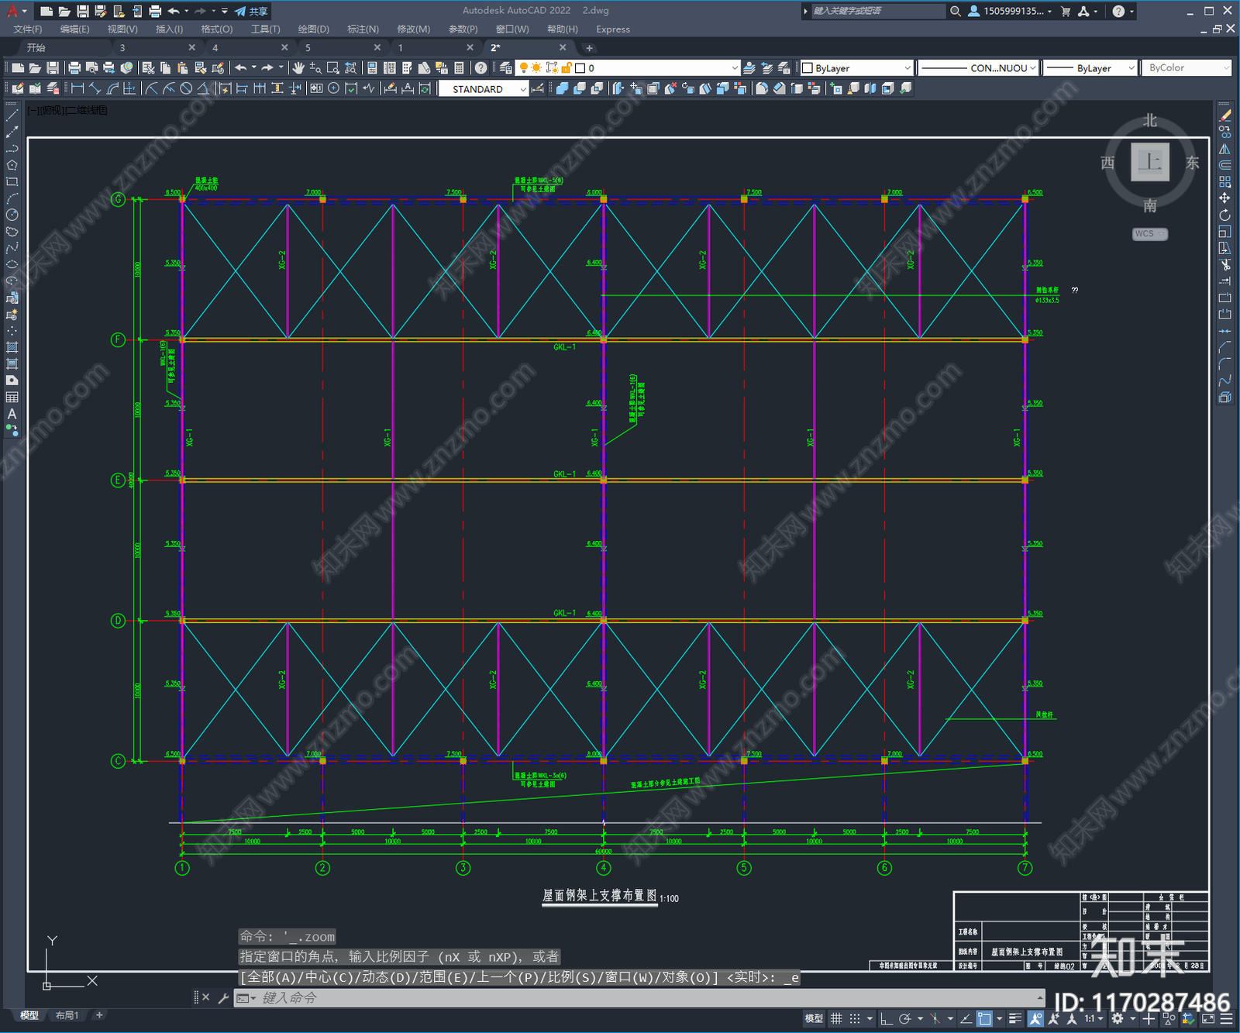Select the Linear dimension tool
Viewport: 1240px width, 1033px height.
click(x=77, y=88)
